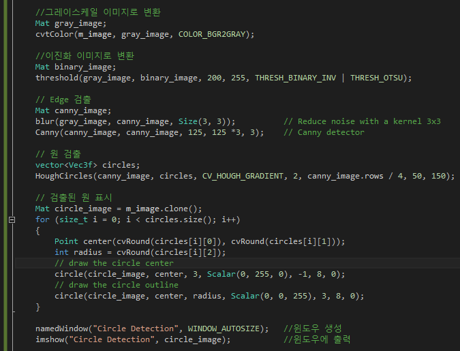Click the comment '//윈도우에 출력'
460x351 pixels.
coord(317,339)
